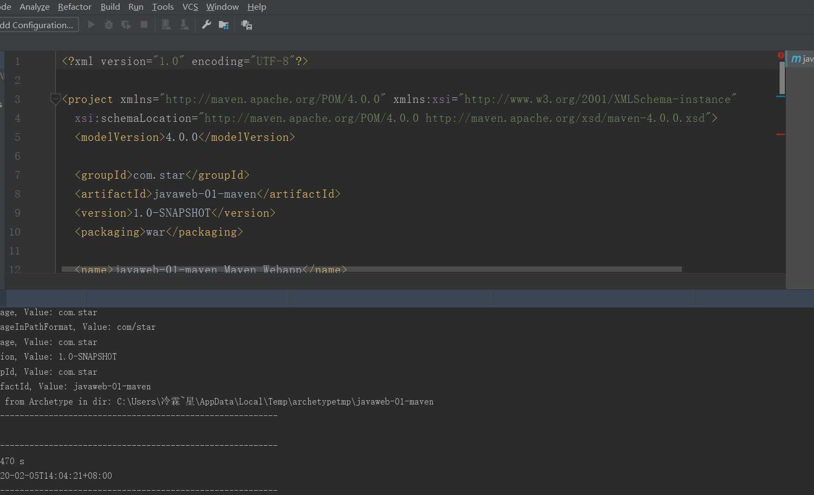Click the xsi:schemaLocation attribute

(x=136, y=118)
